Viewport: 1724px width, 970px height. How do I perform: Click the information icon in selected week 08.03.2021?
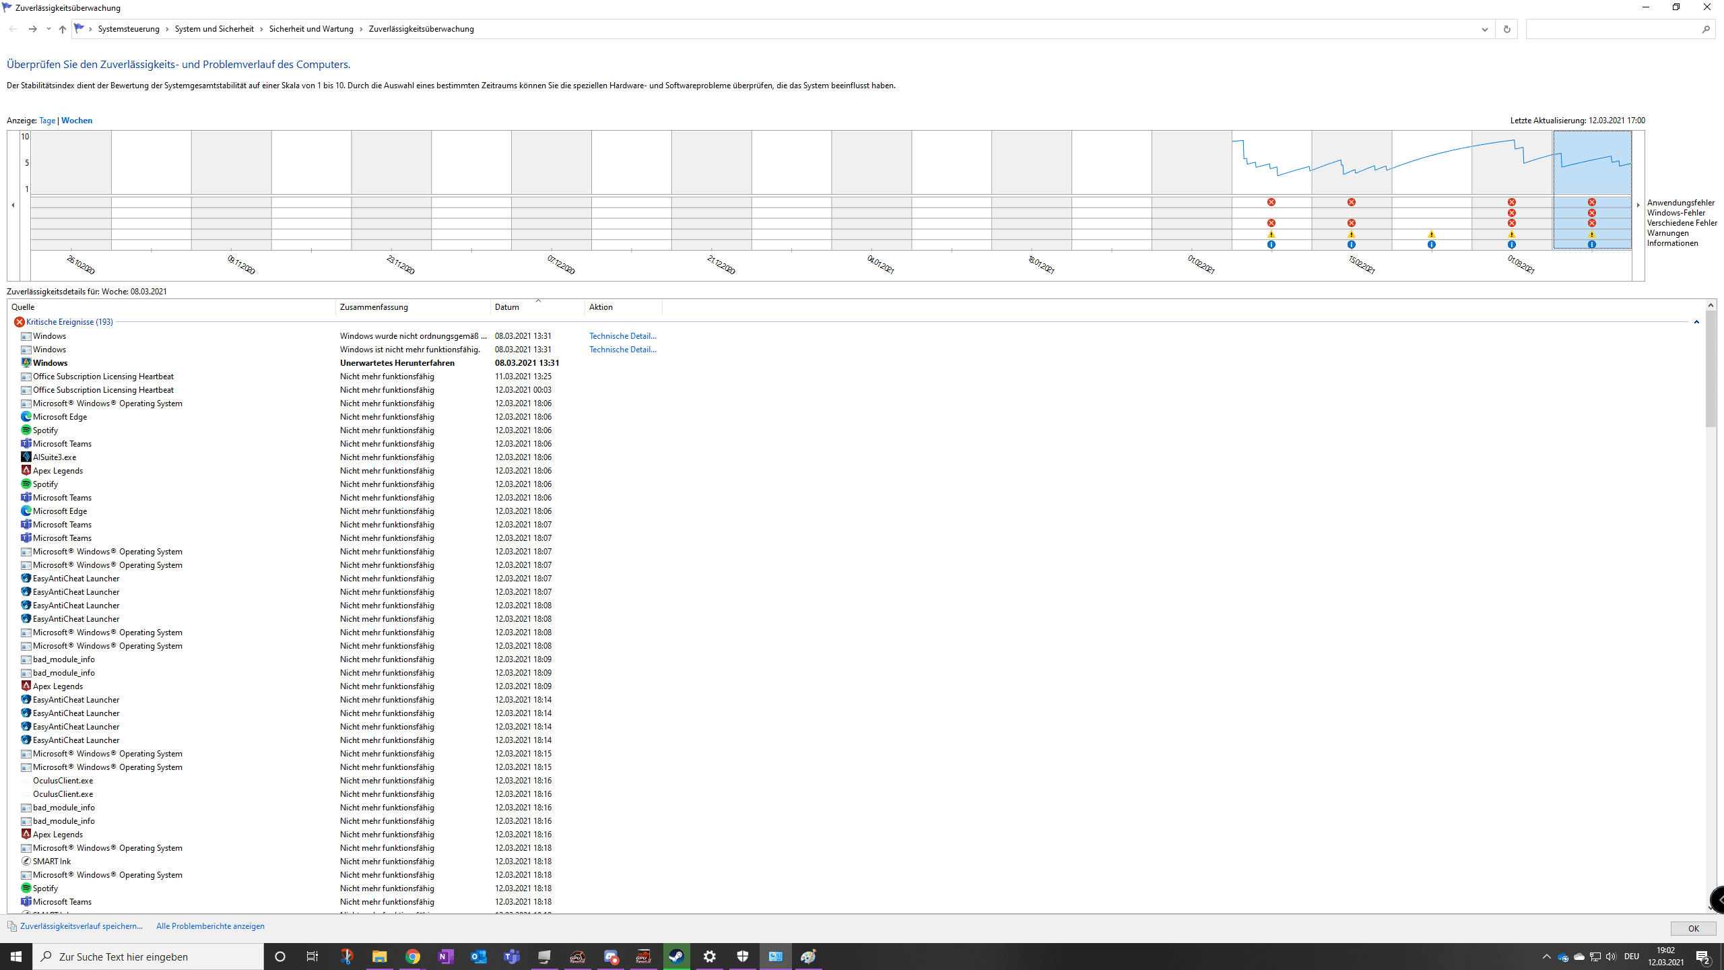pyautogui.click(x=1591, y=245)
